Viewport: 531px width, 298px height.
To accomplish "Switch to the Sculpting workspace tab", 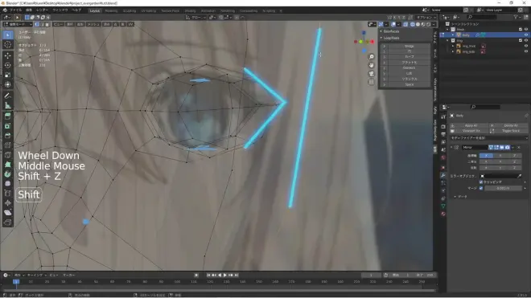I will 129,10.
